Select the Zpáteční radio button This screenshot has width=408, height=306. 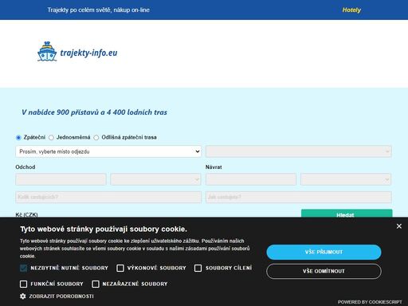[x=18, y=138]
